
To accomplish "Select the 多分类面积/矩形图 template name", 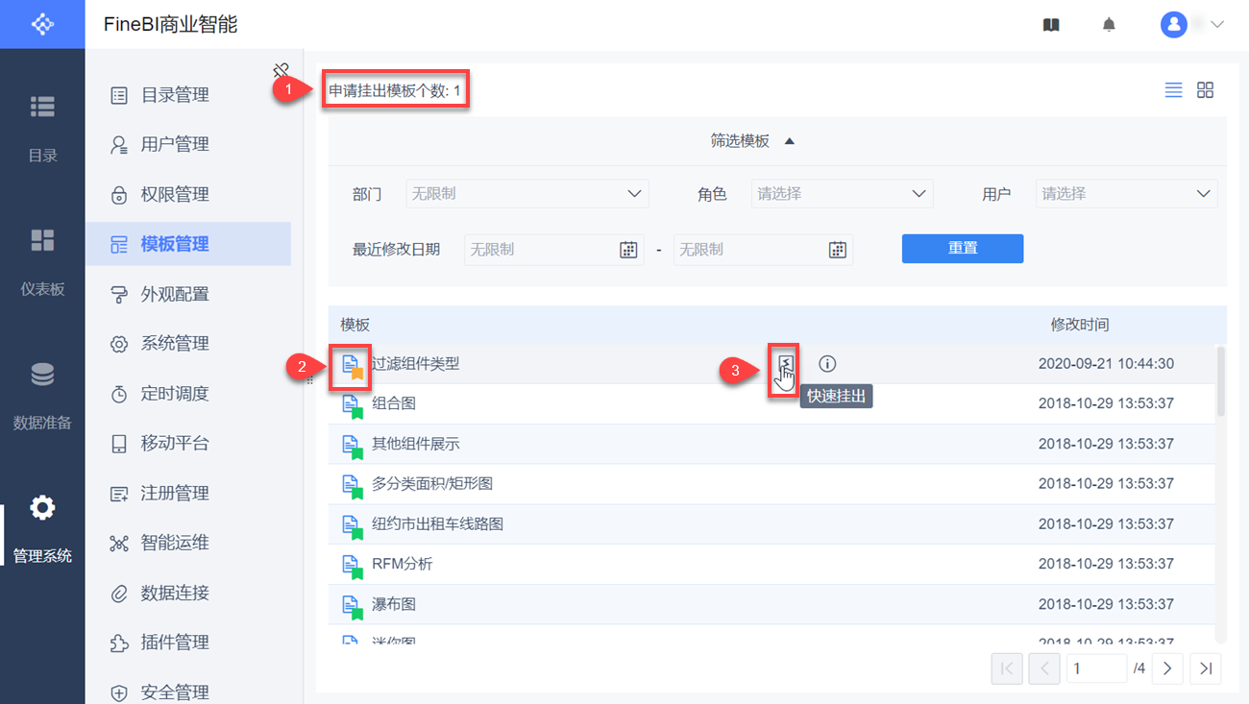I will [x=432, y=484].
